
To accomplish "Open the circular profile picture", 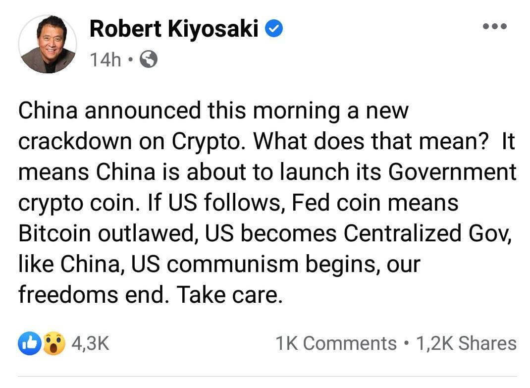I will pos(48,44).
